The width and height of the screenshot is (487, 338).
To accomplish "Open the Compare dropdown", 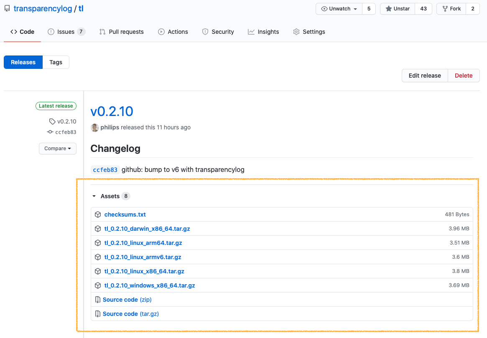I will coord(57,149).
